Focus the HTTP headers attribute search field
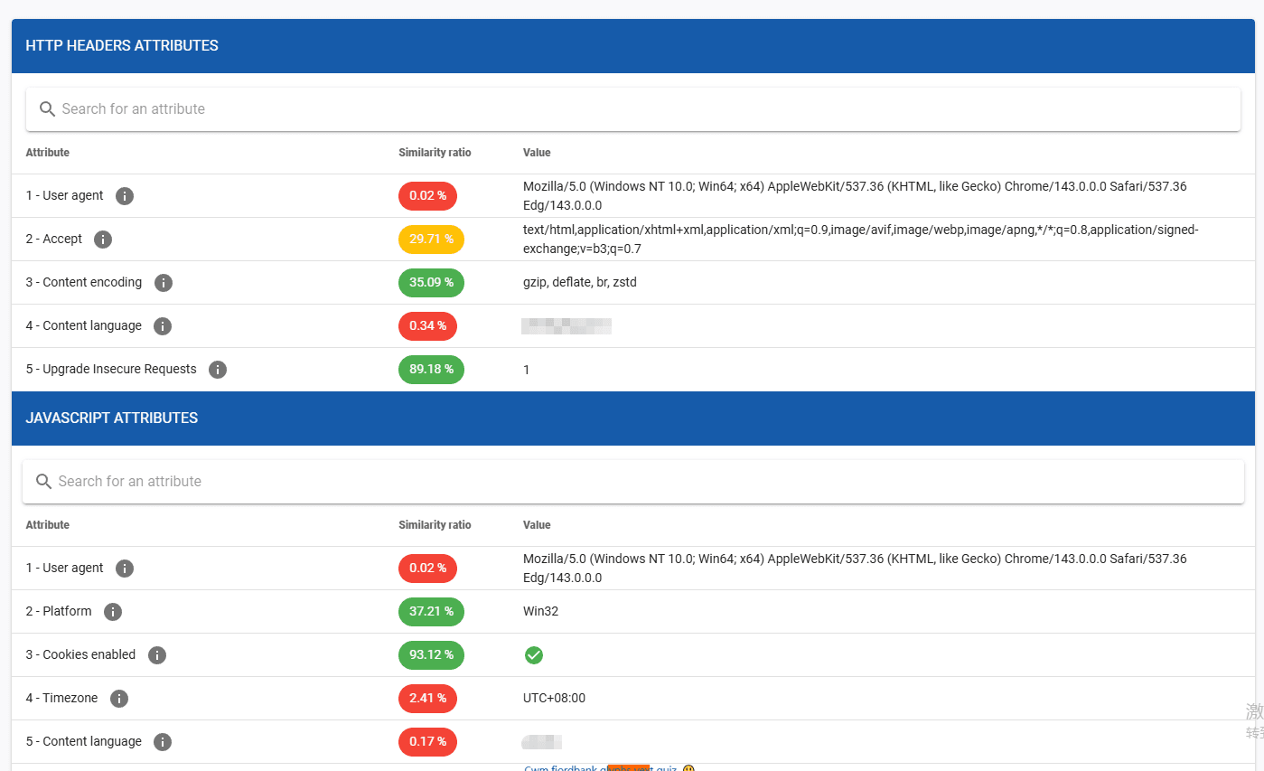Image resolution: width=1264 pixels, height=771 pixels. tap(632, 109)
